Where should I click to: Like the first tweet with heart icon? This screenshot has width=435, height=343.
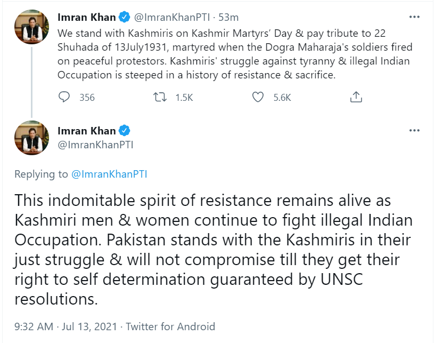(258, 97)
